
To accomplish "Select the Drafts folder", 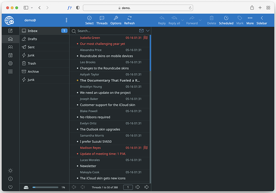I will pyautogui.click(x=32, y=39).
